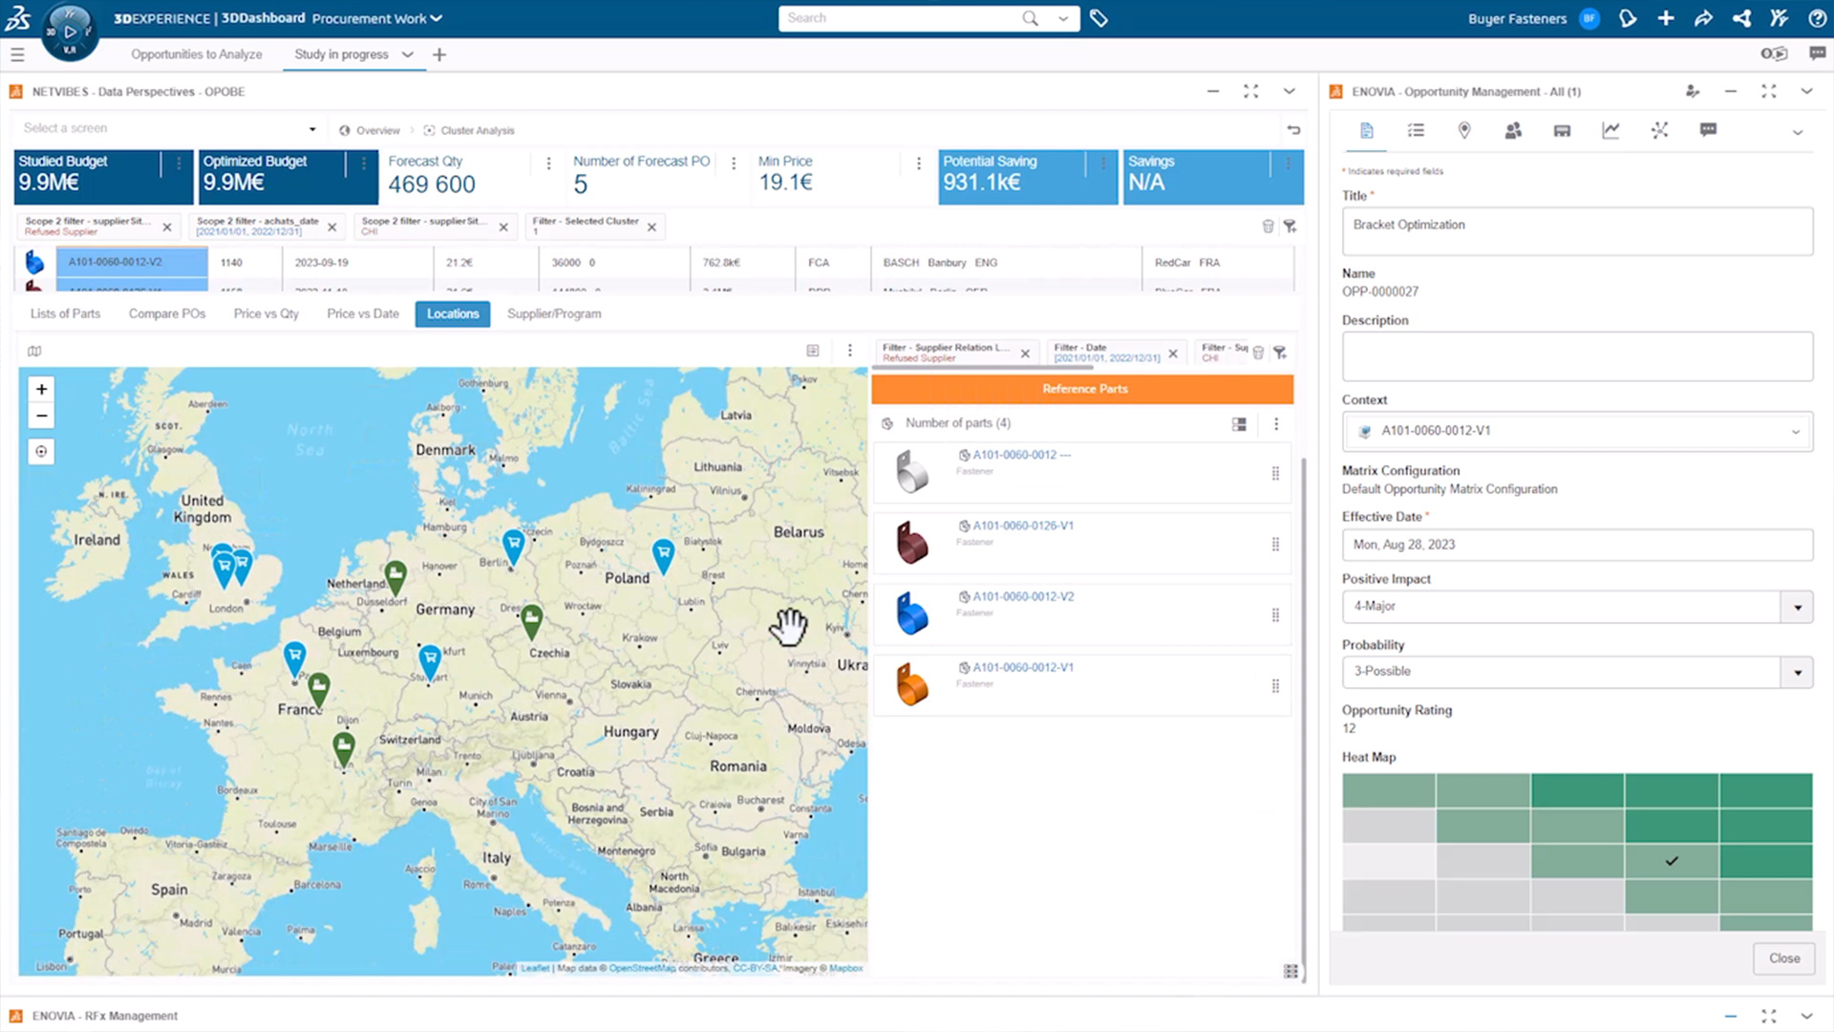Click the map zoom out minus button
The width and height of the screenshot is (1834, 1032).
[41, 416]
